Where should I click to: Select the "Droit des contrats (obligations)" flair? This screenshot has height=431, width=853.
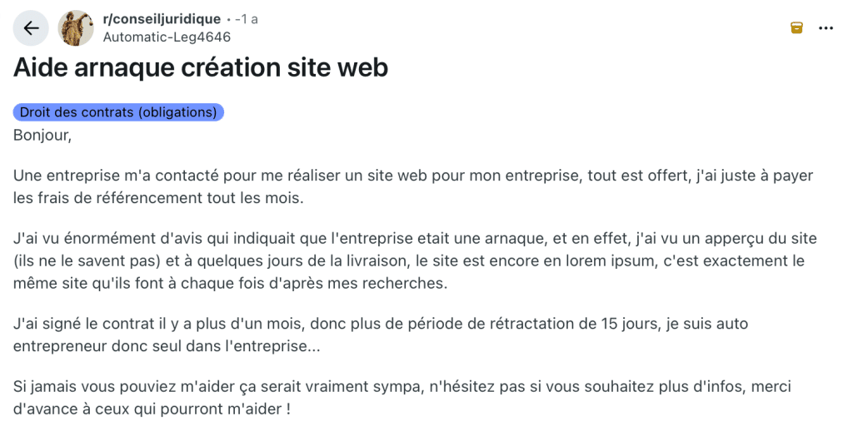(x=118, y=112)
